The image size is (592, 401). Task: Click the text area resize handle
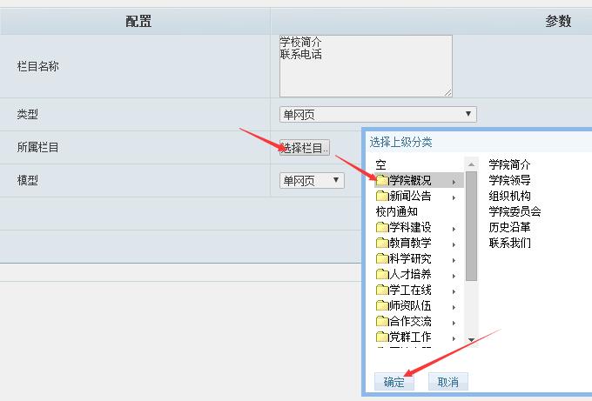447,92
